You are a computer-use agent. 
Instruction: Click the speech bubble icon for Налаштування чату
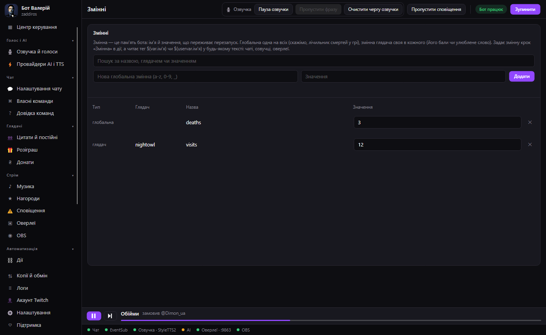[10, 89]
